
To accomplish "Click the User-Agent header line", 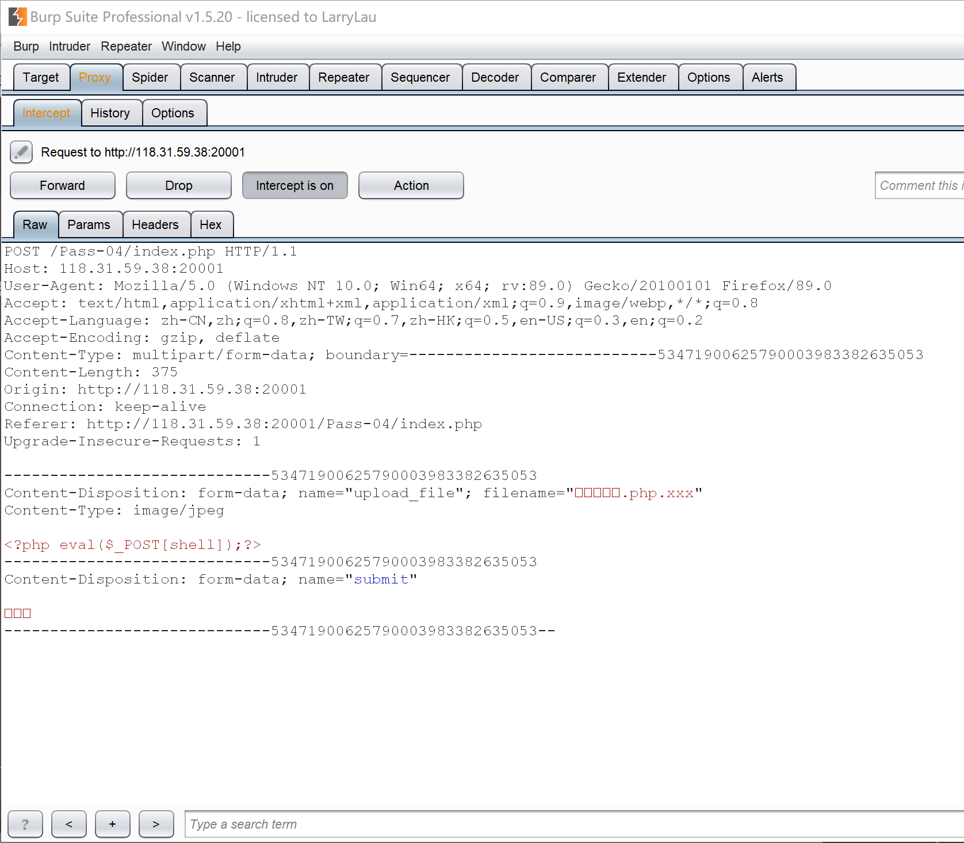I will (418, 286).
